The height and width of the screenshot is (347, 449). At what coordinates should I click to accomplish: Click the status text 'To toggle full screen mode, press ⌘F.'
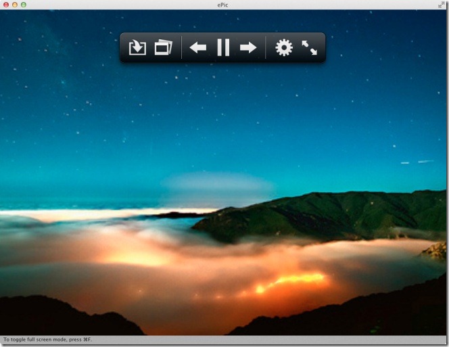pos(47,340)
